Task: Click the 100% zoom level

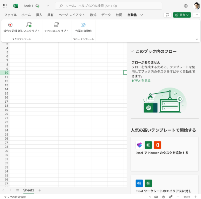Action: pos(187,197)
